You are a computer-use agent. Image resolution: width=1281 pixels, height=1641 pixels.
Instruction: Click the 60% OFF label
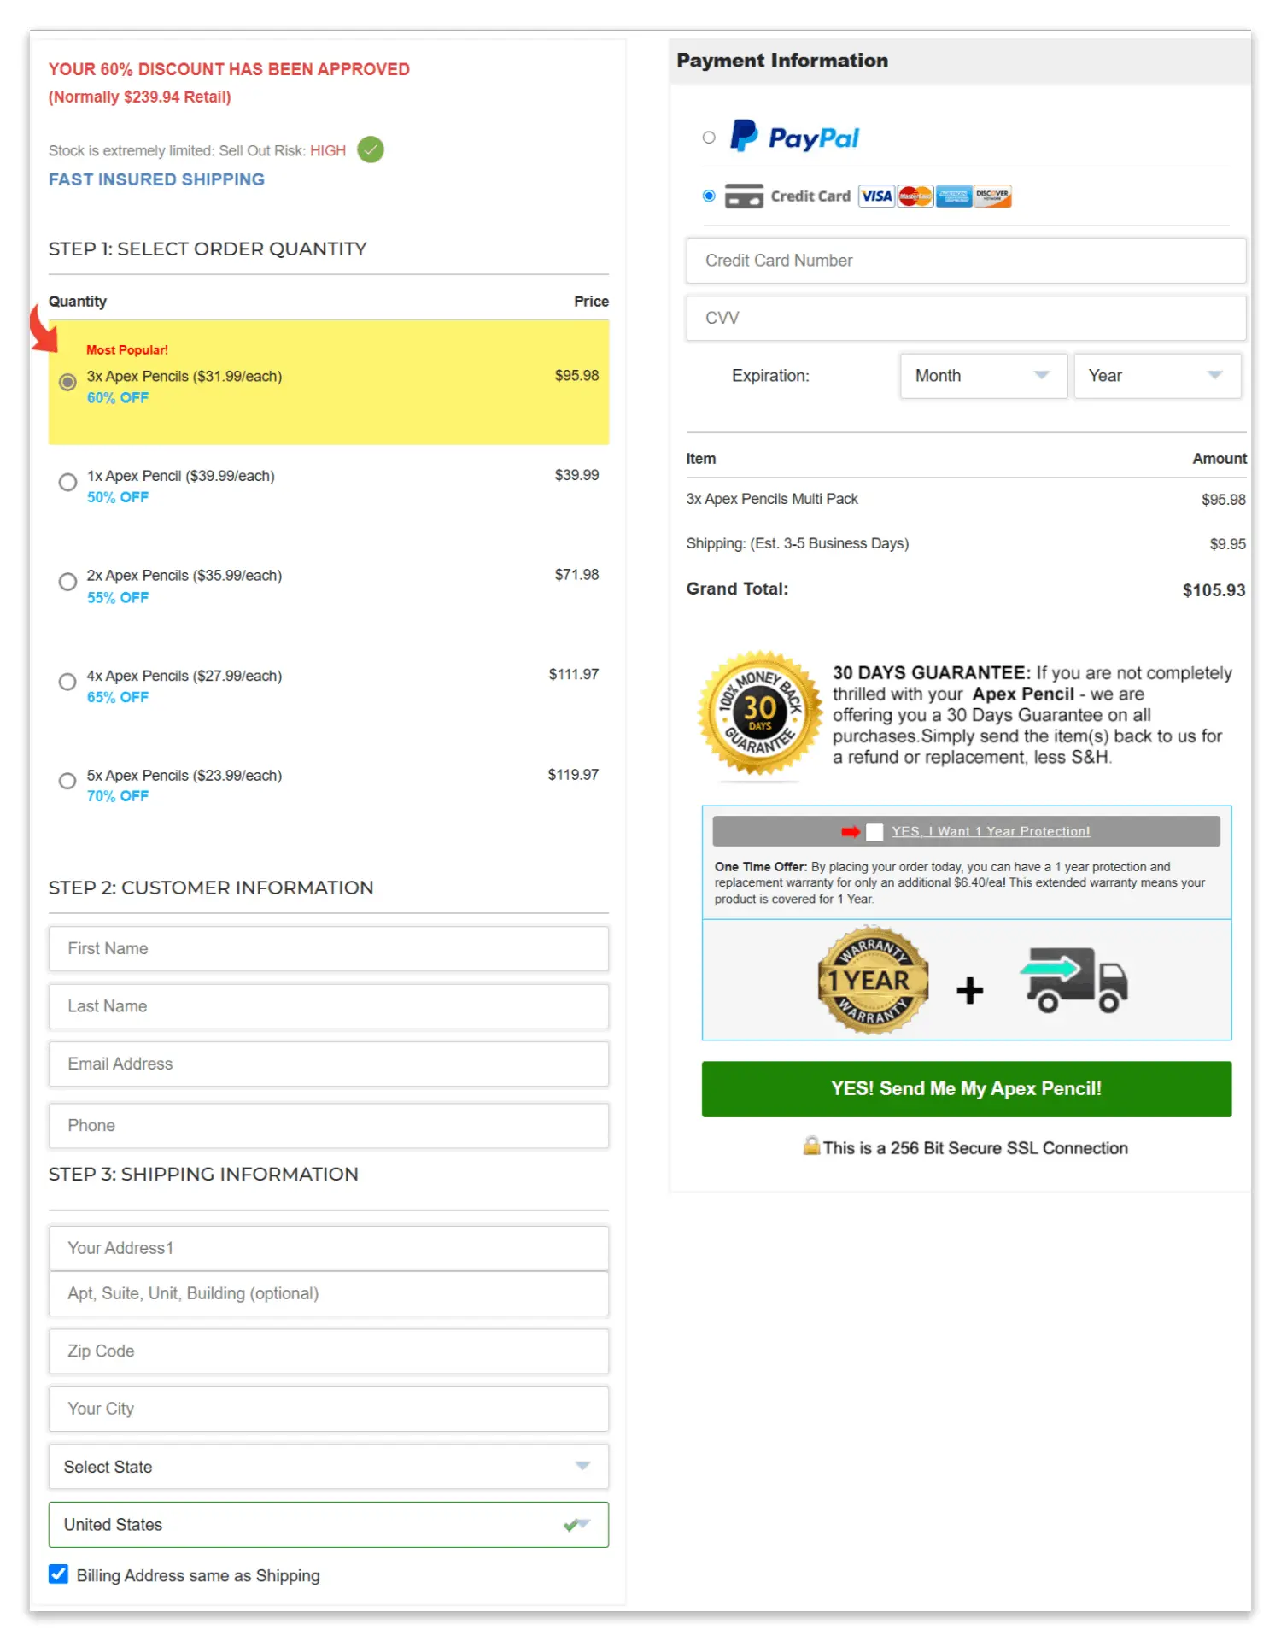(x=118, y=398)
